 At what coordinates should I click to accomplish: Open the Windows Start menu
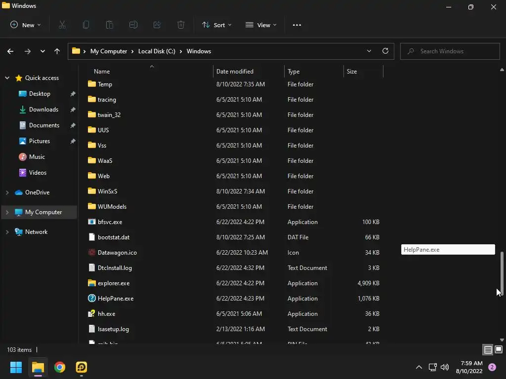(x=16, y=367)
